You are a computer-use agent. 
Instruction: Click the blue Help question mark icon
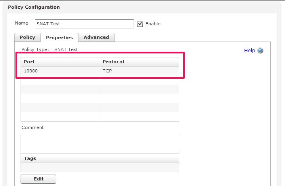[x=260, y=50]
